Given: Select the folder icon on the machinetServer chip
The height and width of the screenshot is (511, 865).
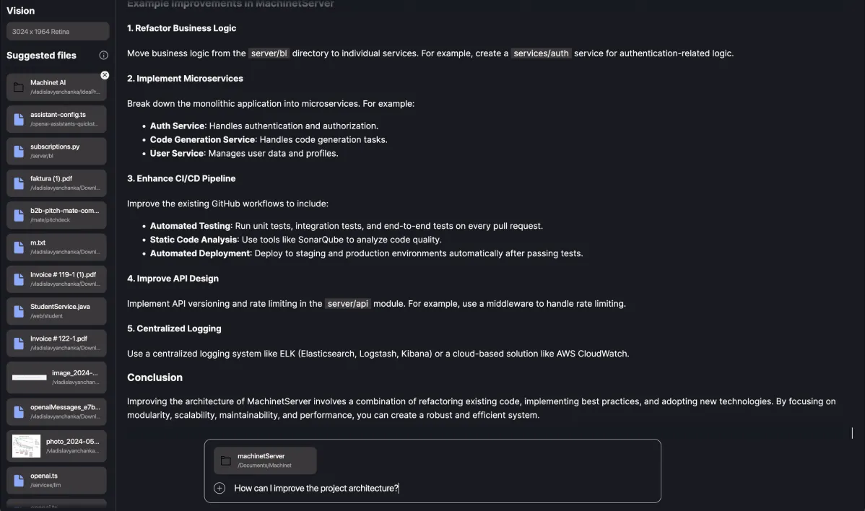Looking at the screenshot, I should pos(224,460).
